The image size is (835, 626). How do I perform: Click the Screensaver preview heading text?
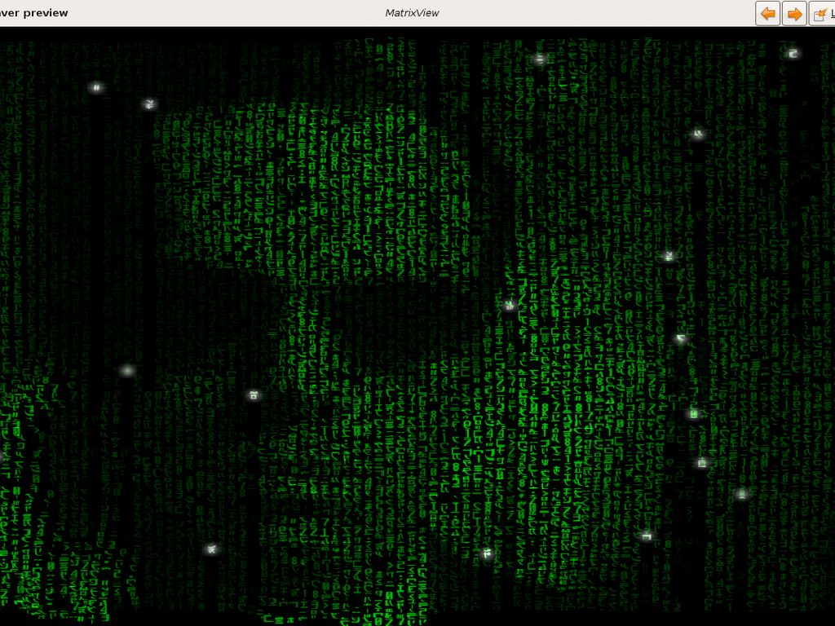click(x=34, y=13)
